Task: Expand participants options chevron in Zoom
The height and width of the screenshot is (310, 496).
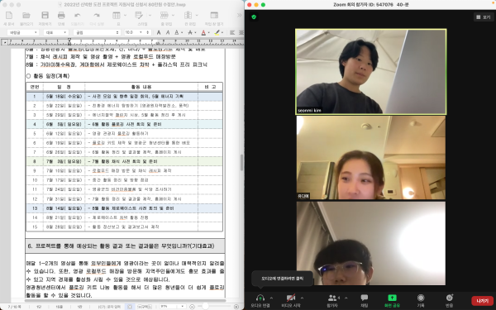Action: click(x=346, y=298)
